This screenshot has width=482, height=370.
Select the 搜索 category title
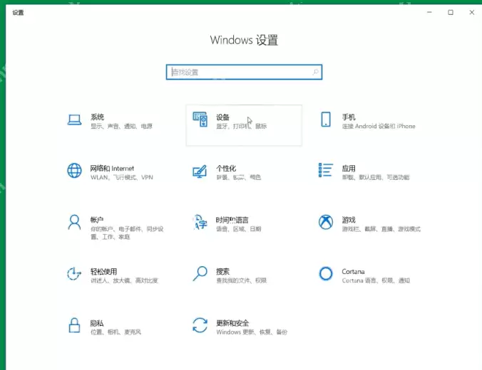(223, 272)
